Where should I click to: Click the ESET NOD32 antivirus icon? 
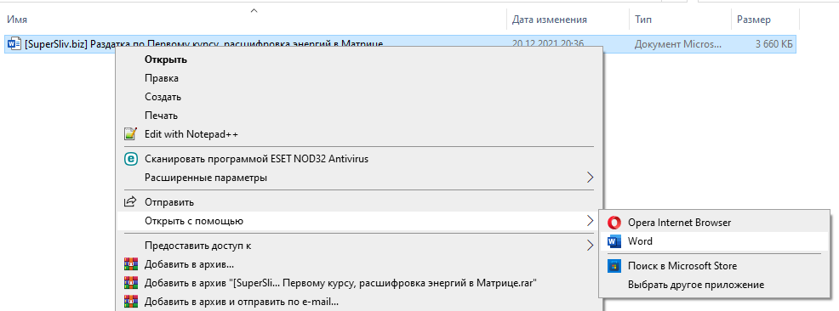coord(130,159)
